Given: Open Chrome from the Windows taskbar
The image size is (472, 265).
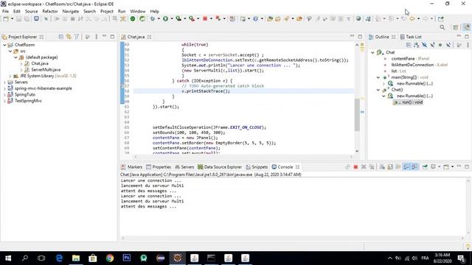Looking at the screenshot, I should pyautogui.click(x=110, y=258).
